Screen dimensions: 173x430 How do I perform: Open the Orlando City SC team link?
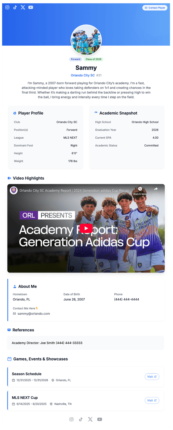pos(83,75)
